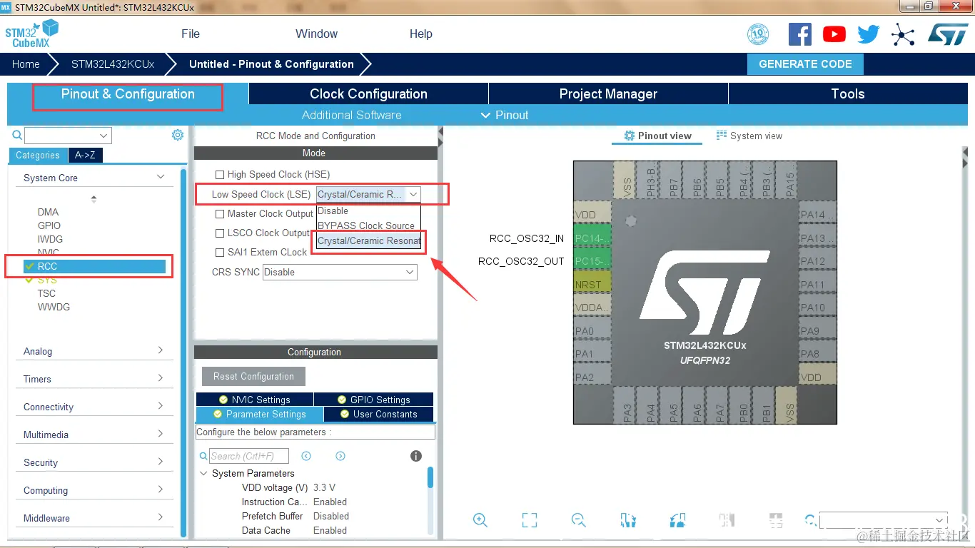The height and width of the screenshot is (548, 975).
Task: Switch to A->Z tab
Action: 85,155
